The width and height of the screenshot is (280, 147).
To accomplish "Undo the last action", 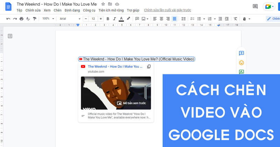I will point(8,19).
